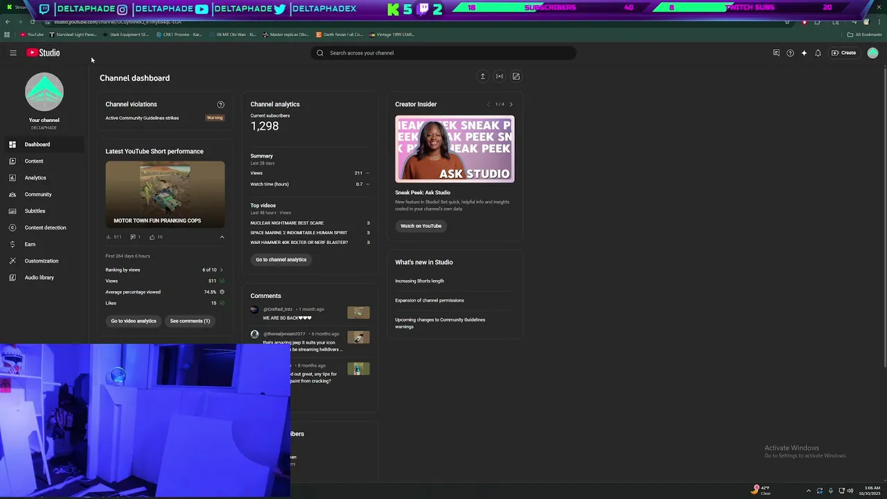Open Increasing Shorts length news link
887x499 pixels.
(419, 281)
